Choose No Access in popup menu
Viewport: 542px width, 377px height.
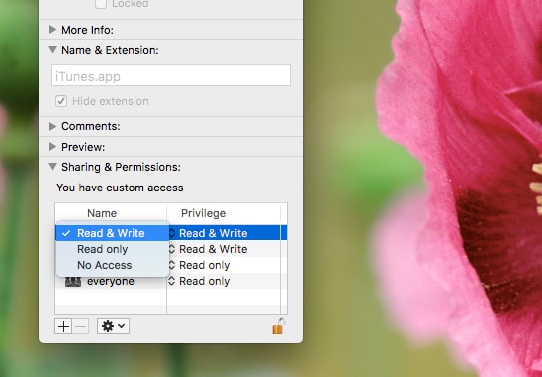click(113, 265)
